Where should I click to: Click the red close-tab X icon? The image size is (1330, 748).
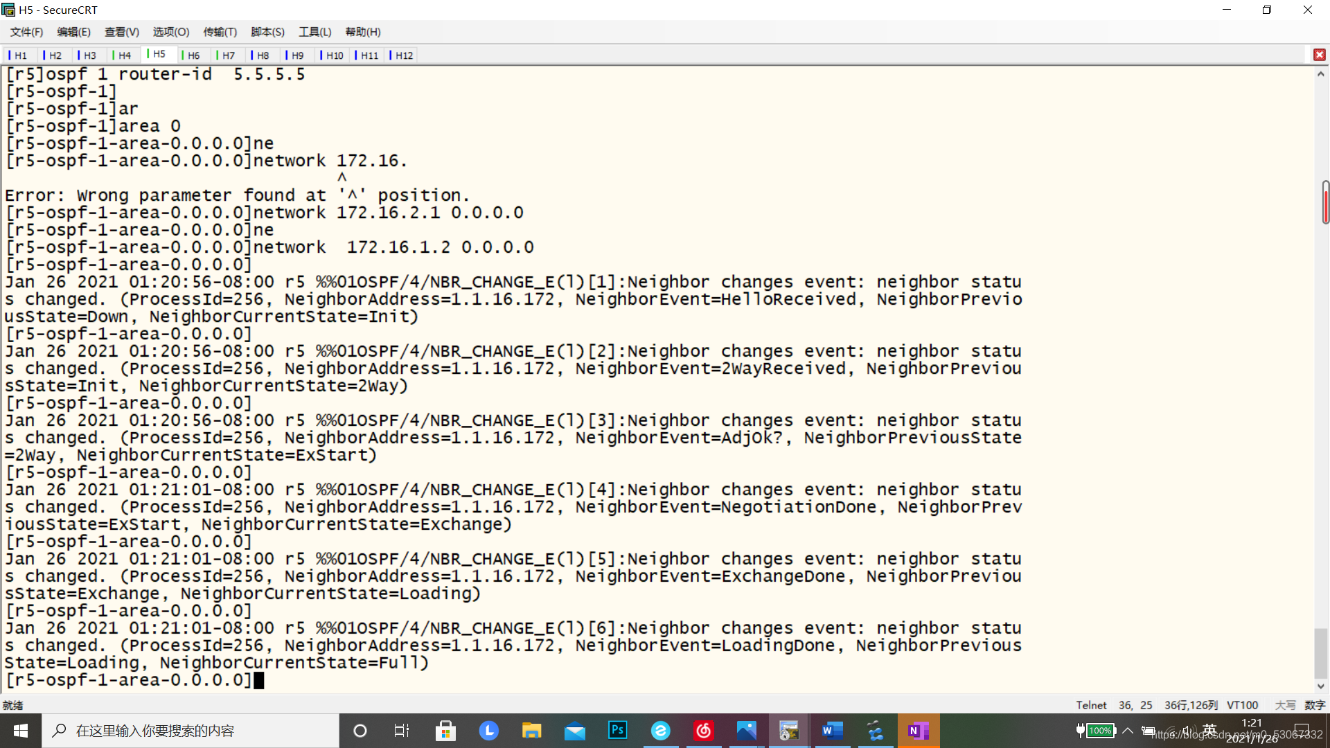[x=1319, y=55]
